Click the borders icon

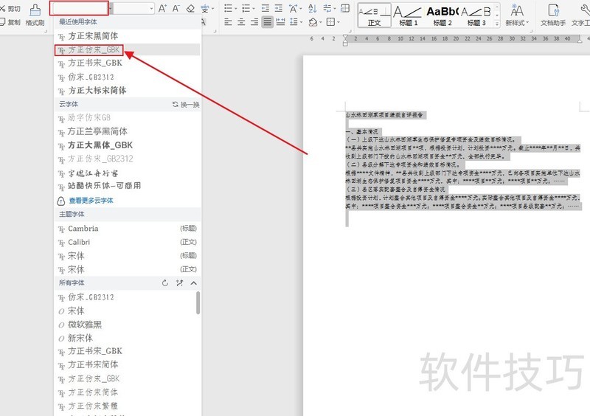[330, 22]
